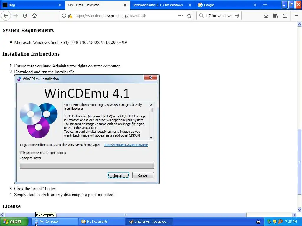The image size is (302, 226).
Task: Click the page scroll up arrow
Action: (299, 24)
